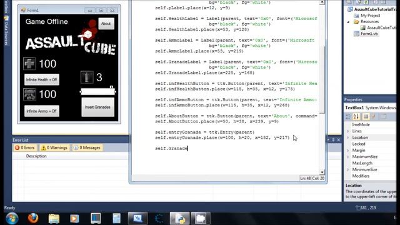Click the Infinite Ammo = Off button

tap(42, 111)
